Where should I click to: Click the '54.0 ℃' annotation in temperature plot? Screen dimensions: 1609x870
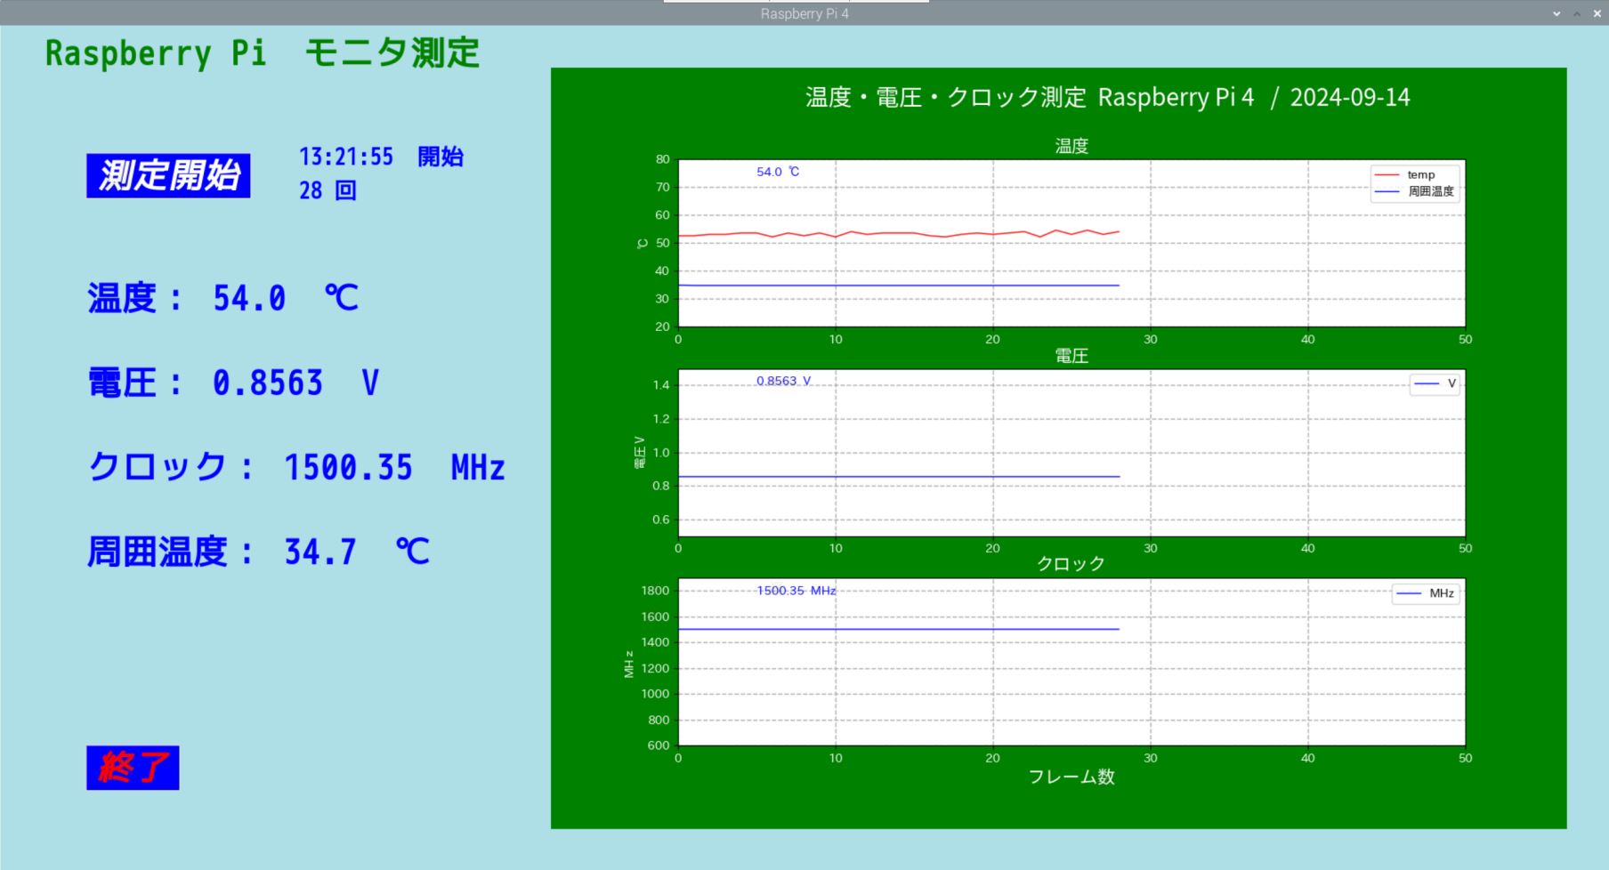click(x=778, y=172)
